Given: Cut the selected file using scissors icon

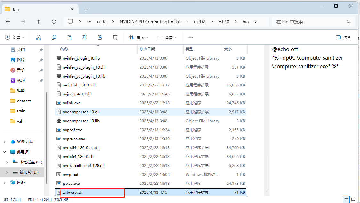Looking at the screenshot, I should [38, 37].
